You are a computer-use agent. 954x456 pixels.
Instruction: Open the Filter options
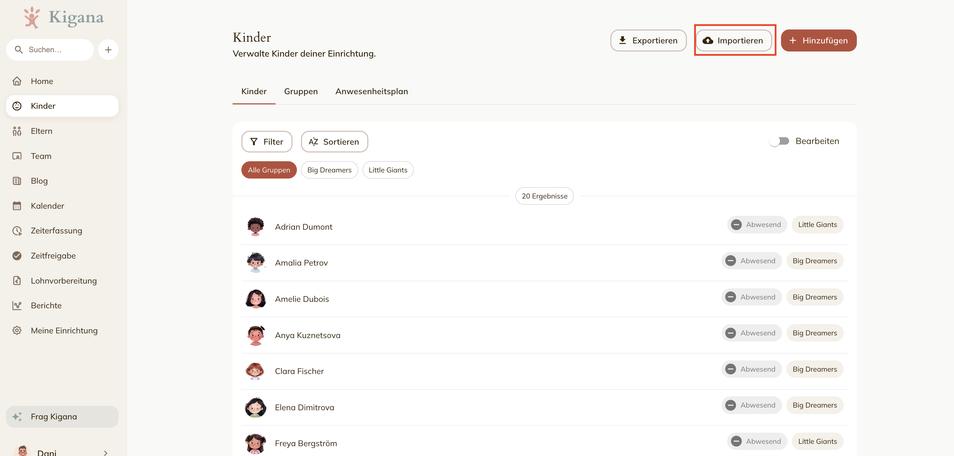tap(267, 142)
